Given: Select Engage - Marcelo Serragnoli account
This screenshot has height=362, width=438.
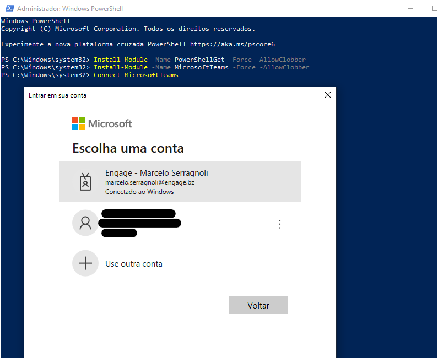Looking at the screenshot, I should [x=180, y=182].
